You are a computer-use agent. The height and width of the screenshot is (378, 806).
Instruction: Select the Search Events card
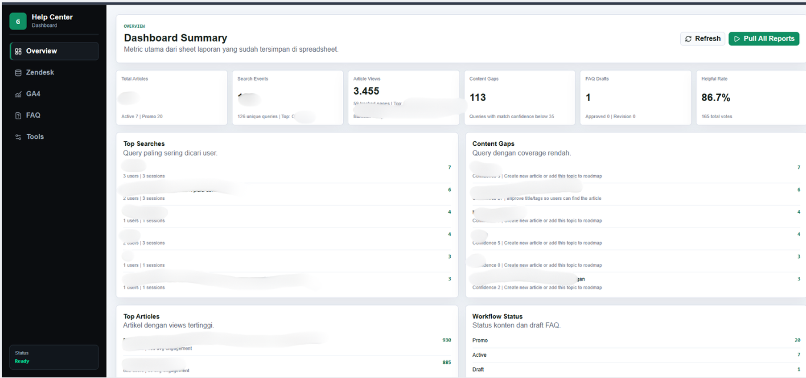click(x=288, y=98)
